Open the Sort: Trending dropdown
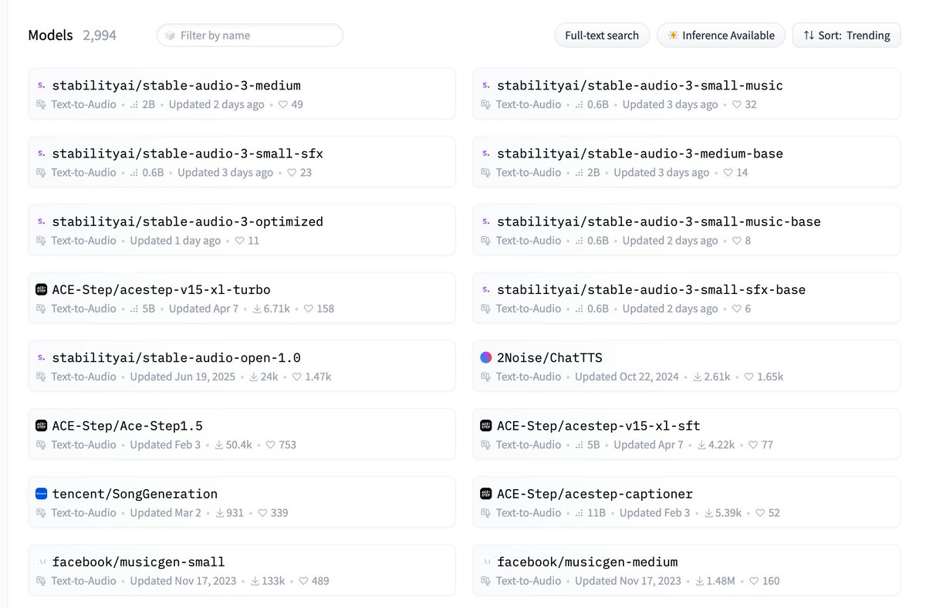The width and height of the screenshot is (926, 608). pos(847,35)
